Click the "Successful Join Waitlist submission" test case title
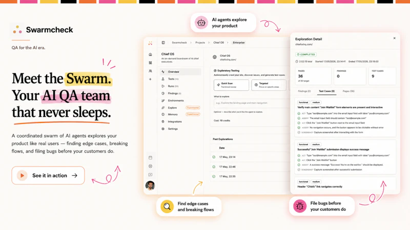The height and width of the screenshot is (230, 410). tap(333, 150)
